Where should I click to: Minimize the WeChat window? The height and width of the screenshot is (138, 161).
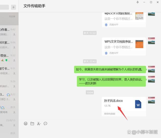(144, 2)
